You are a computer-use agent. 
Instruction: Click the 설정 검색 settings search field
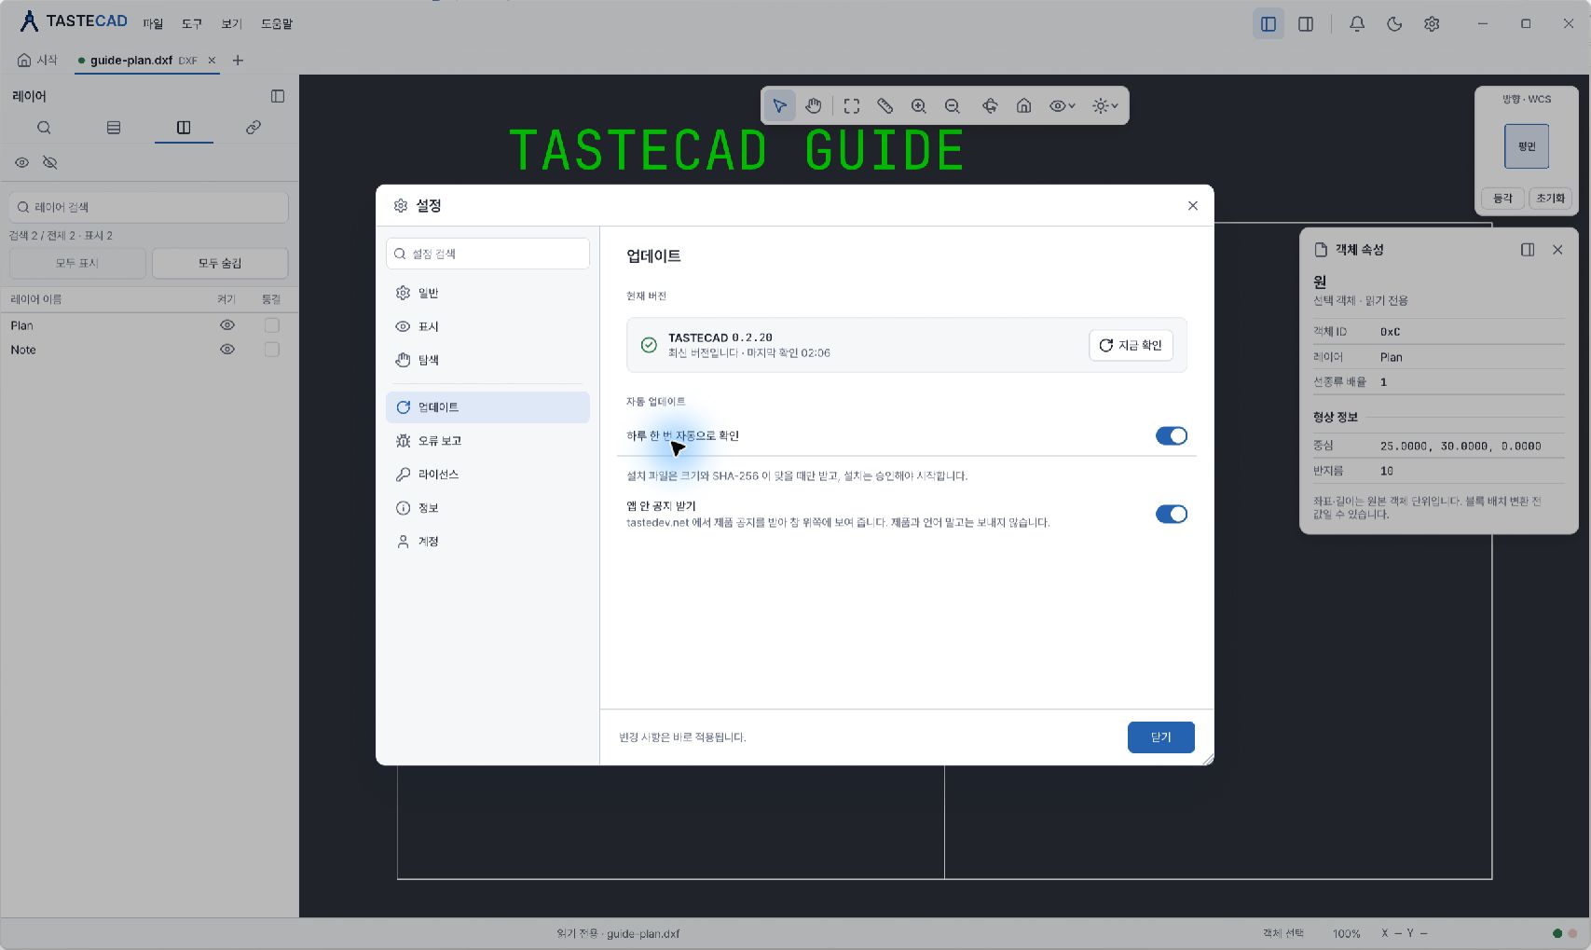tap(487, 254)
